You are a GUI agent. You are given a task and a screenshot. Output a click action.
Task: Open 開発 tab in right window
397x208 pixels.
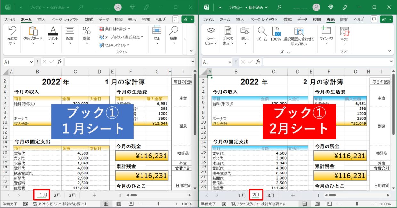(x=344, y=20)
